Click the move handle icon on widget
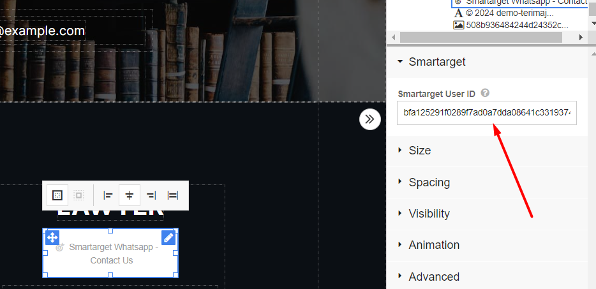 tap(52, 238)
